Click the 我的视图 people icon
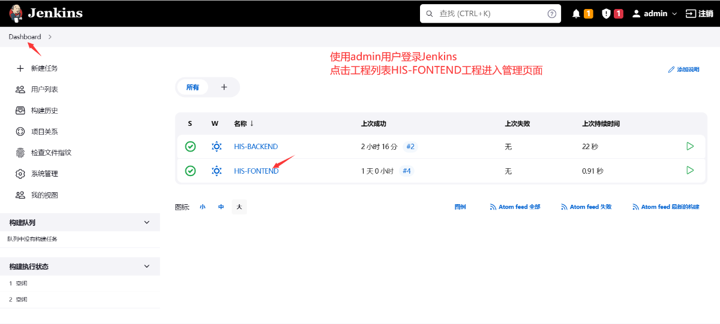 tap(20, 195)
